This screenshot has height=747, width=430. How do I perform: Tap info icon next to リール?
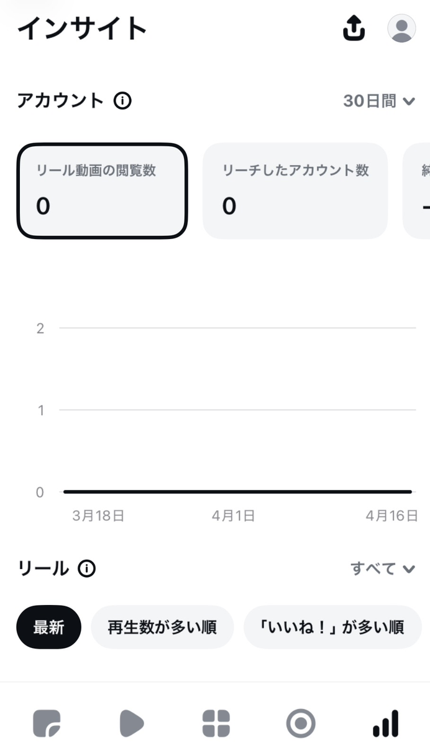click(87, 568)
